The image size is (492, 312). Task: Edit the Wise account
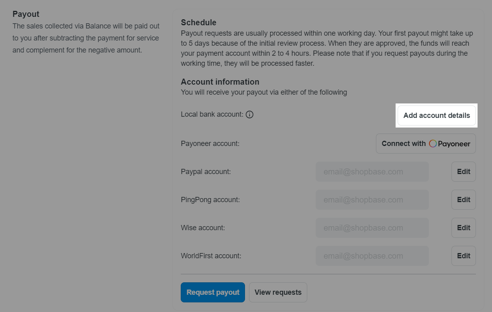pos(463,228)
